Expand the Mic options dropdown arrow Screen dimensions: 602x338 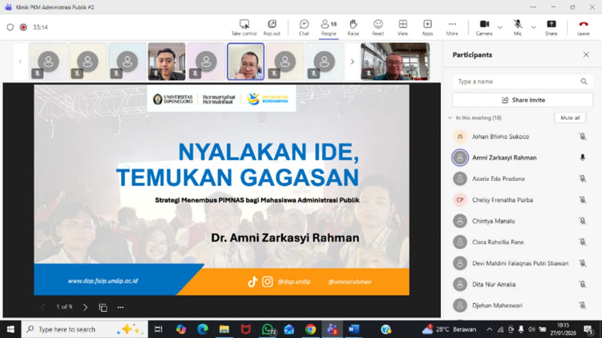click(x=533, y=27)
